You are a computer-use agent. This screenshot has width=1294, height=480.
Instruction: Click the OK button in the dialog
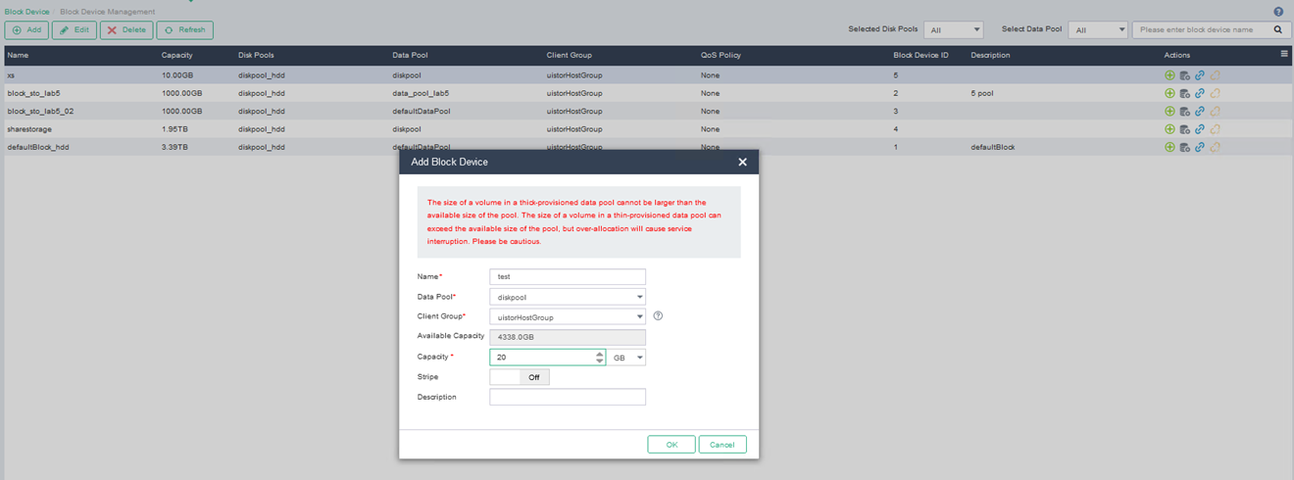672,445
